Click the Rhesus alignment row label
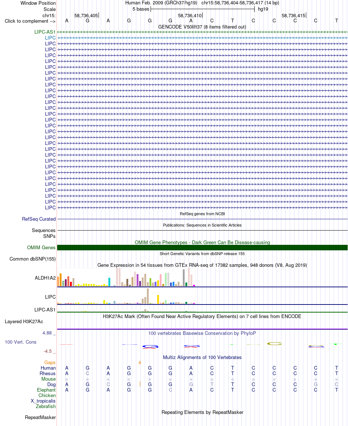This screenshot has width=348, height=426. [x=48, y=374]
